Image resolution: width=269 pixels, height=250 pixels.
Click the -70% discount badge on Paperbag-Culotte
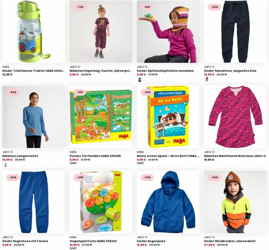click(x=80, y=7)
